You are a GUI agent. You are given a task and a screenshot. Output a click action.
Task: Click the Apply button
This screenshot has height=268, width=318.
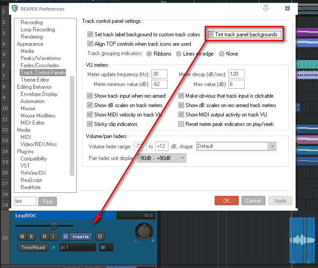pyautogui.click(x=280, y=201)
